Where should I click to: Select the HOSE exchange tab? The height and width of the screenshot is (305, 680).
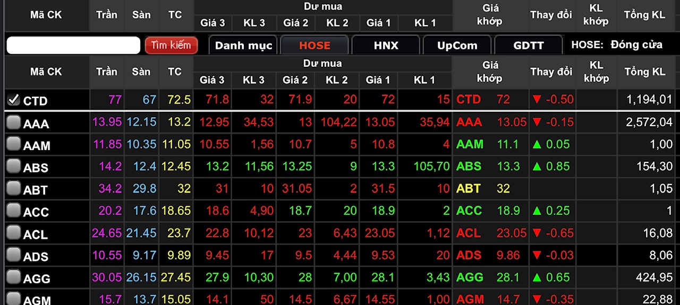[314, 46]
